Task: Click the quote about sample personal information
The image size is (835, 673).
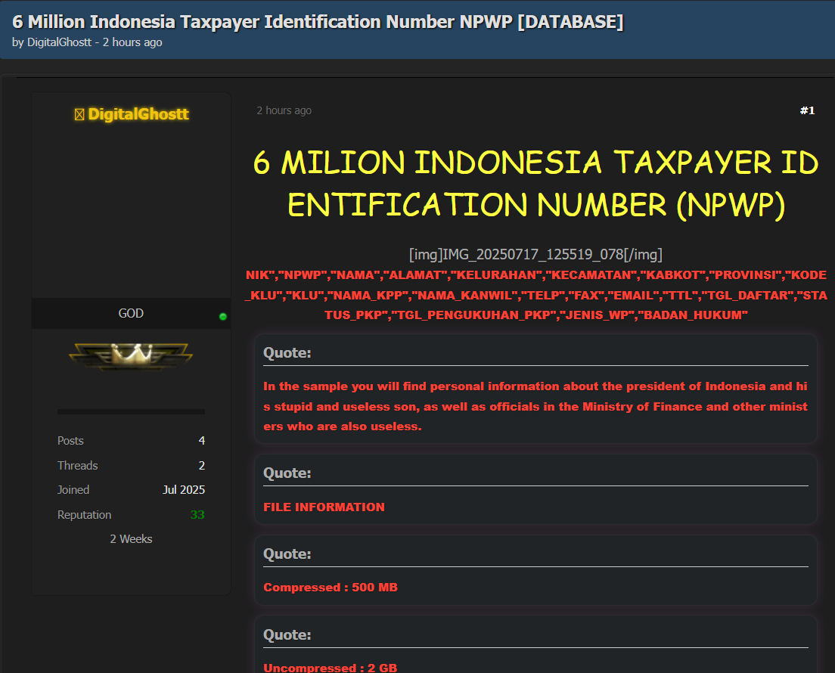Action: coord(535,406)
